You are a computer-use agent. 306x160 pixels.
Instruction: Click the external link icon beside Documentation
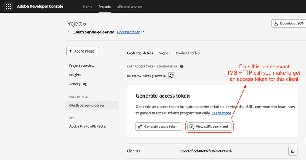[143, 32]
